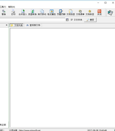Click the 搜索 search button
This screenshot has width=115, height=131.
[90, 20]
